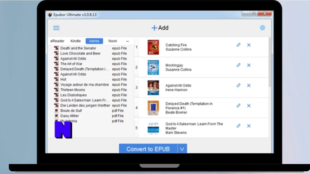Click author Mark Stevens
Viewport: 310px width, 174px height.
click(x=176, y=133)
